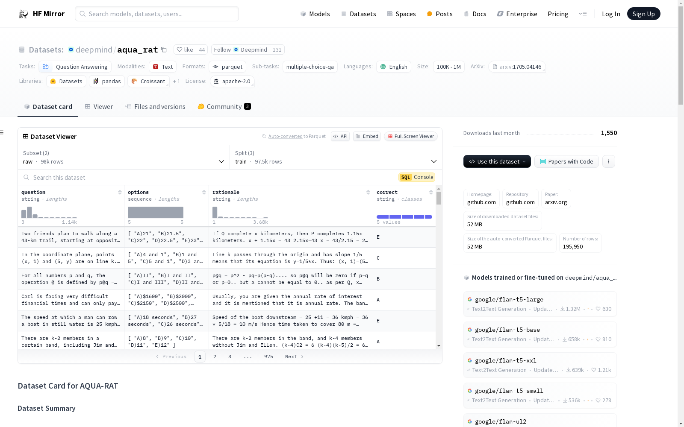
Task: Click the parquet format icon
Action: [215, 67]
